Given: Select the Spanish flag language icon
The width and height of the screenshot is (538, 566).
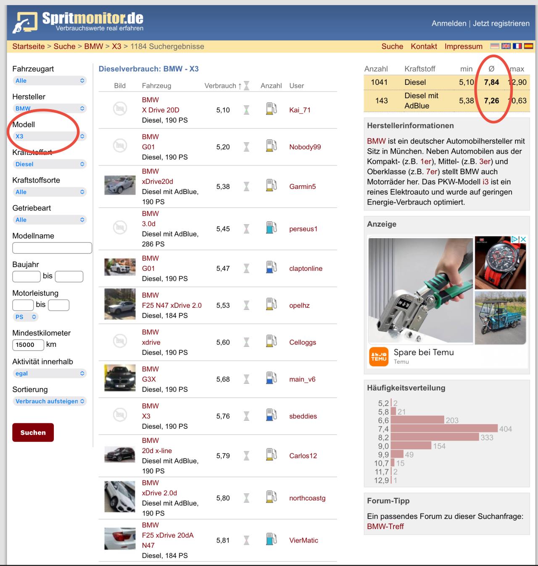Looking at the screenshot, I should (x=528, y=46).
